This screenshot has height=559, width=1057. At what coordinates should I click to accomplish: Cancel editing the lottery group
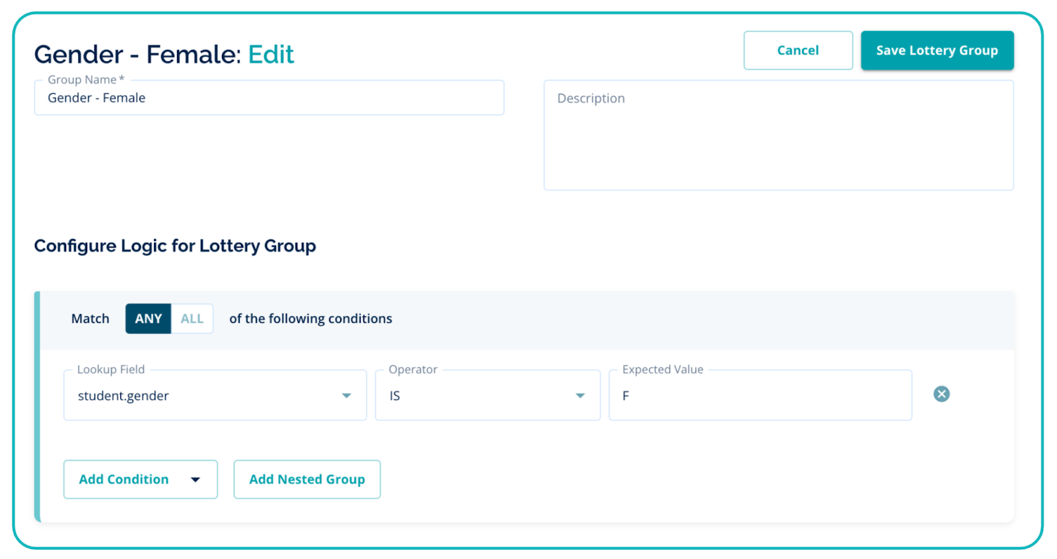(x=797, y=51)
